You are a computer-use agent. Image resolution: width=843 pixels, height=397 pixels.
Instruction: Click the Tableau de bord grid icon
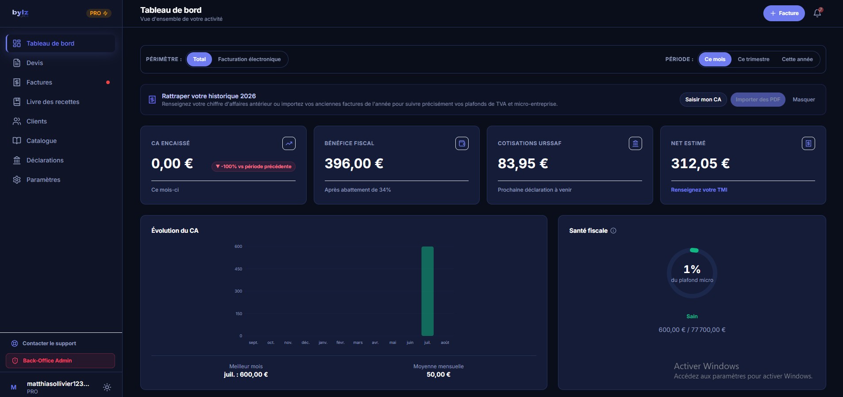17,43
